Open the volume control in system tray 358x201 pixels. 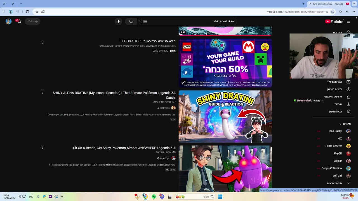[x=19, y=197]
